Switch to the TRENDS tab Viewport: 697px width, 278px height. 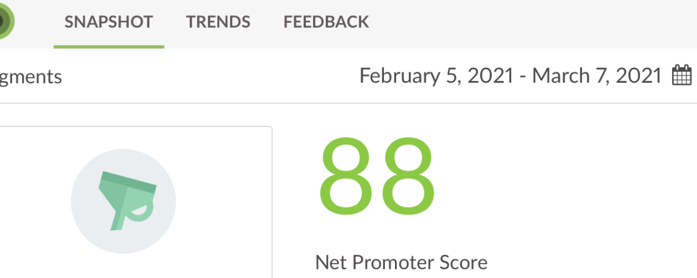218,22
